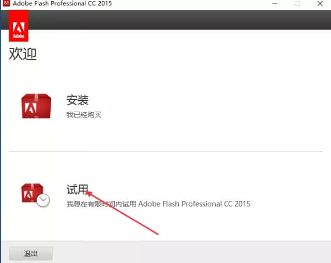Viewport: 331px width, 263px height.
Task: Click the 退出 exit button
Action: coord(31,254)
